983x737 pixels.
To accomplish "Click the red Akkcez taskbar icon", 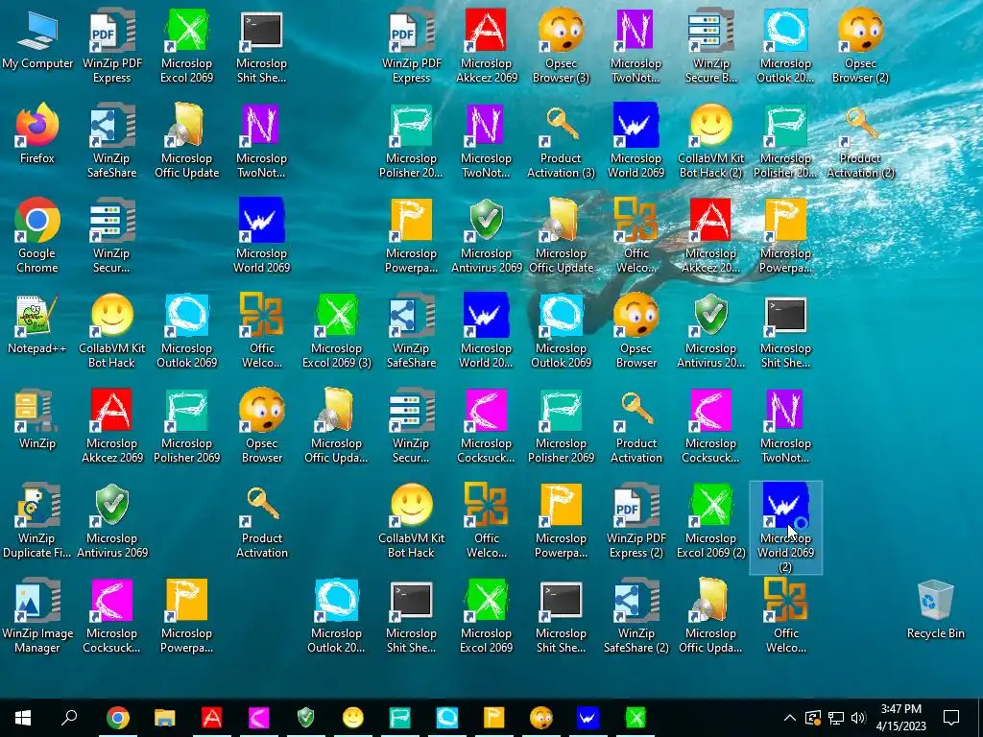I will coord(212,718).
